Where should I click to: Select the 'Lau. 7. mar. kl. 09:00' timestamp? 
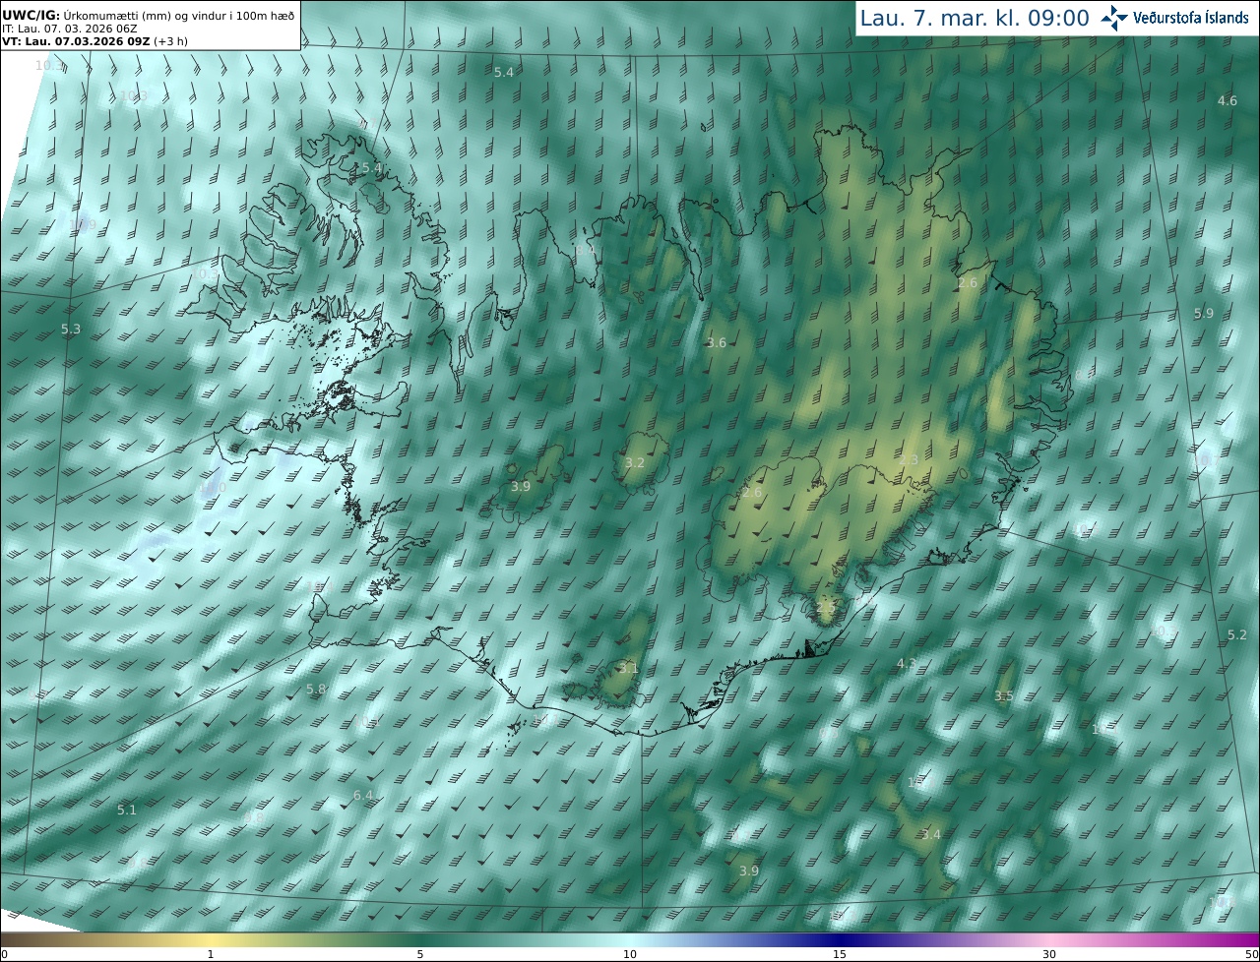click(975, 18)
